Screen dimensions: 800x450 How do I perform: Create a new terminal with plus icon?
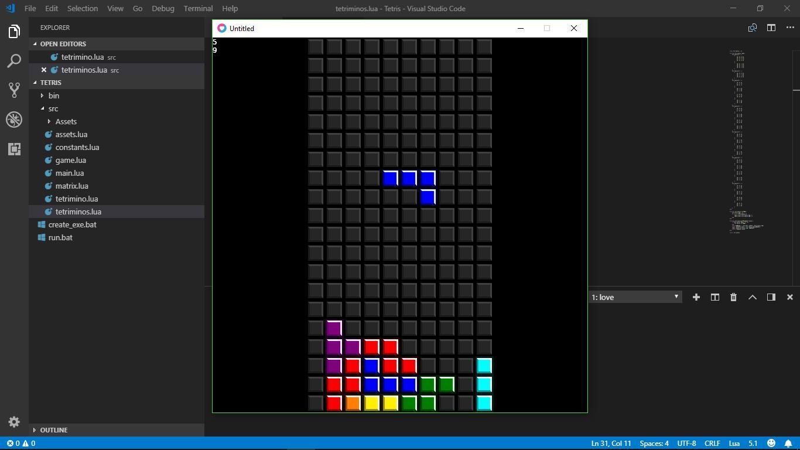coord(696,297)
